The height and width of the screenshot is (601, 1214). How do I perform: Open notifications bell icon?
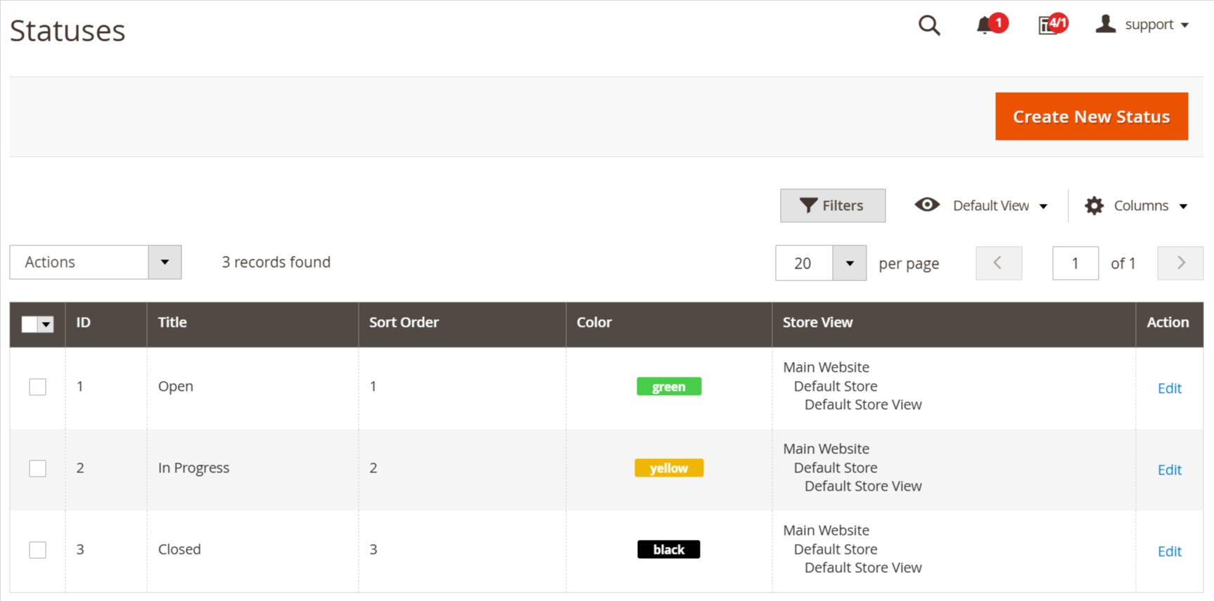tap(984, 25)
